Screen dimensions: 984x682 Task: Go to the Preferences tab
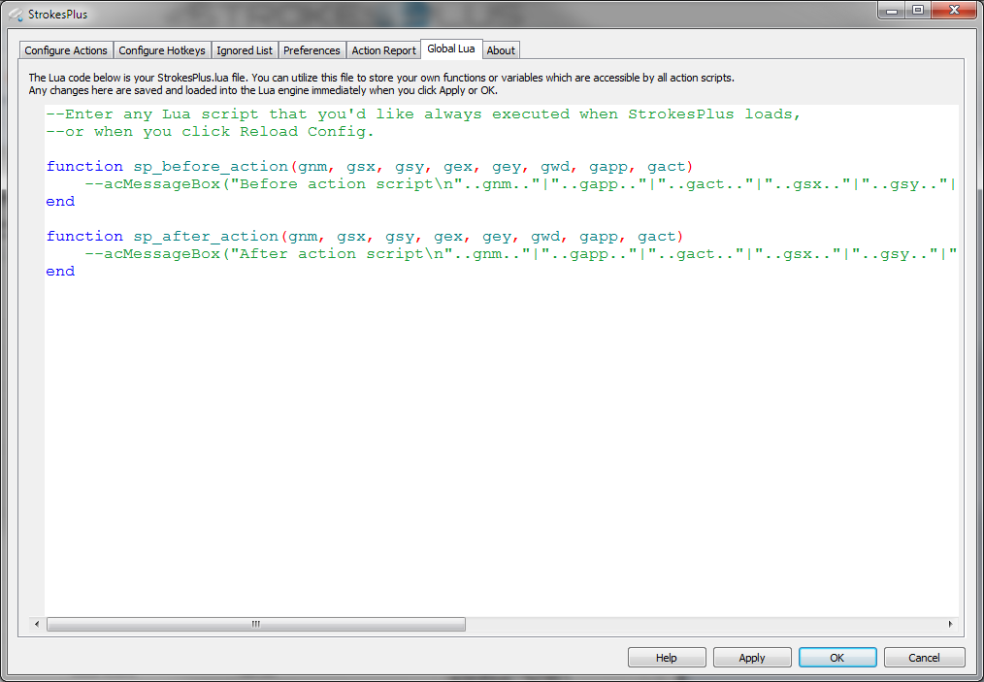coord(312,50)
